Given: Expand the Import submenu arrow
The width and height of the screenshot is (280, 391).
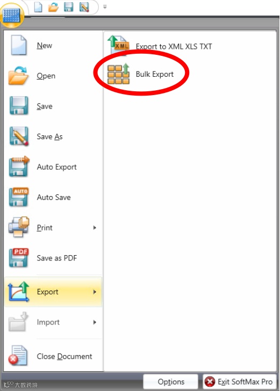Looking at the screenshot, I should coord(95,322).
